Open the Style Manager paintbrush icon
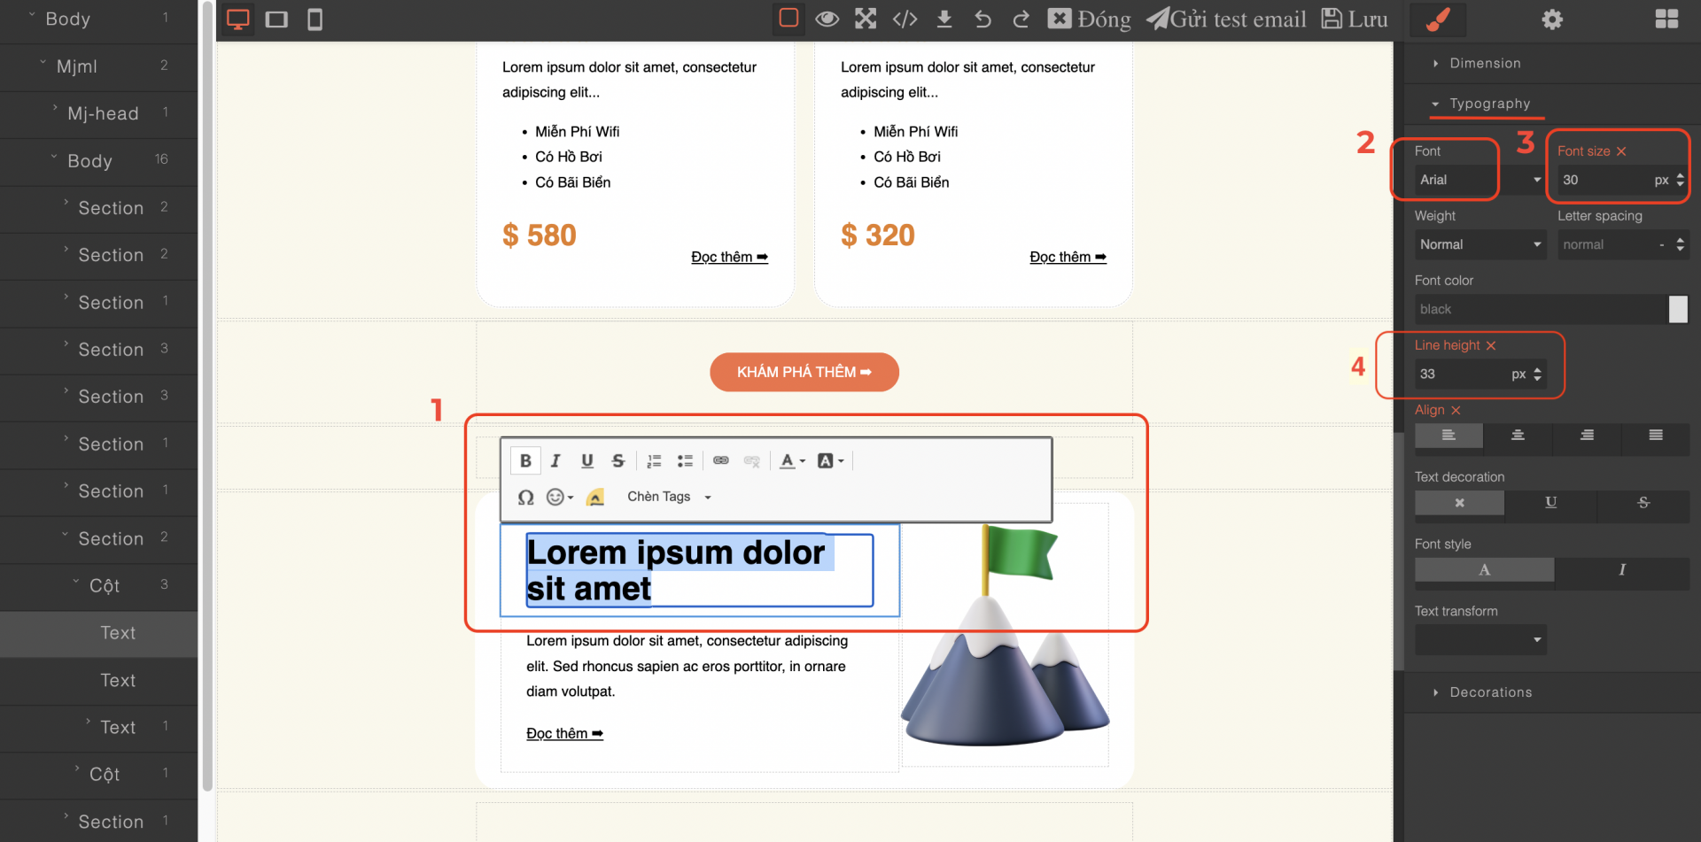 [x=1438, y=19]
